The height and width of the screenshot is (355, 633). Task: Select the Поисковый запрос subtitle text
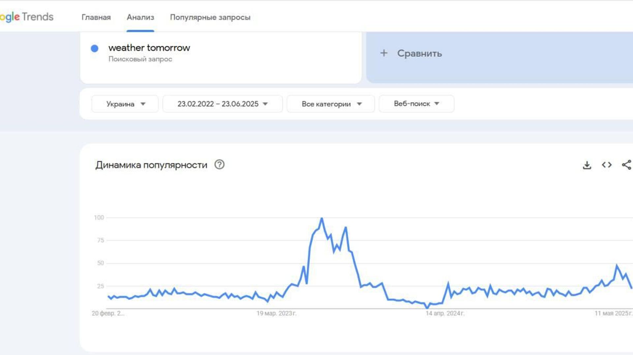pos(140,59)
